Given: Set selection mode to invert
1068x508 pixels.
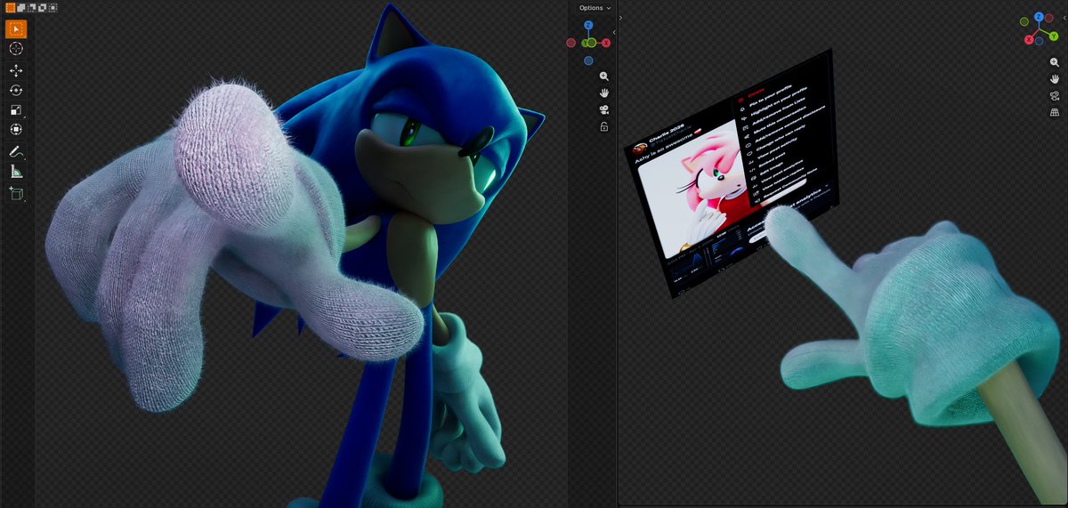Looking at the screenshot, I should pos(42,7).
